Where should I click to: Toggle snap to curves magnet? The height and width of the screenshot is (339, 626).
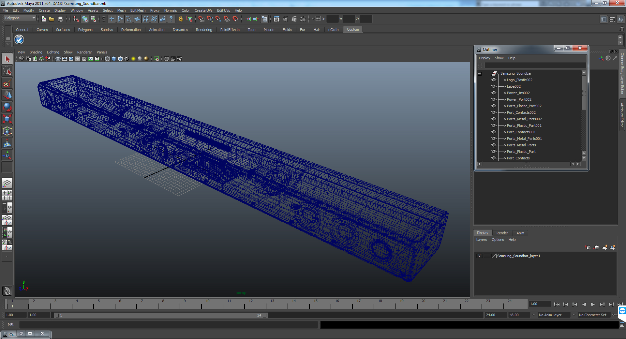[x=210, y=19]
